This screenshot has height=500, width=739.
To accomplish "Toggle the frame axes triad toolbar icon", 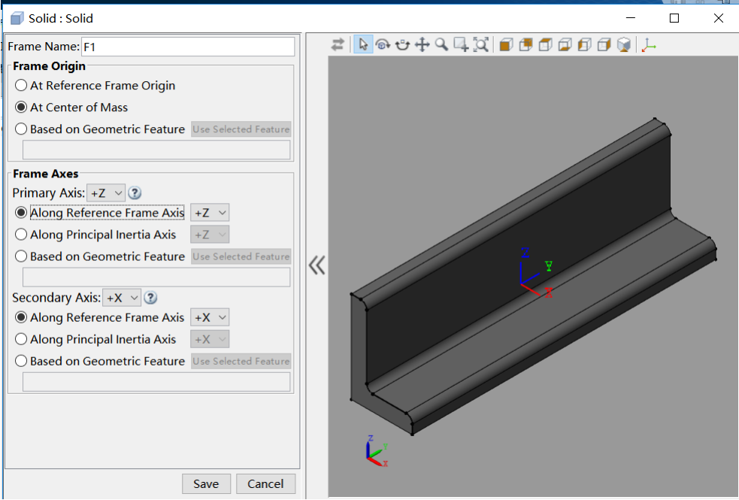I will [x=649, y=45].
